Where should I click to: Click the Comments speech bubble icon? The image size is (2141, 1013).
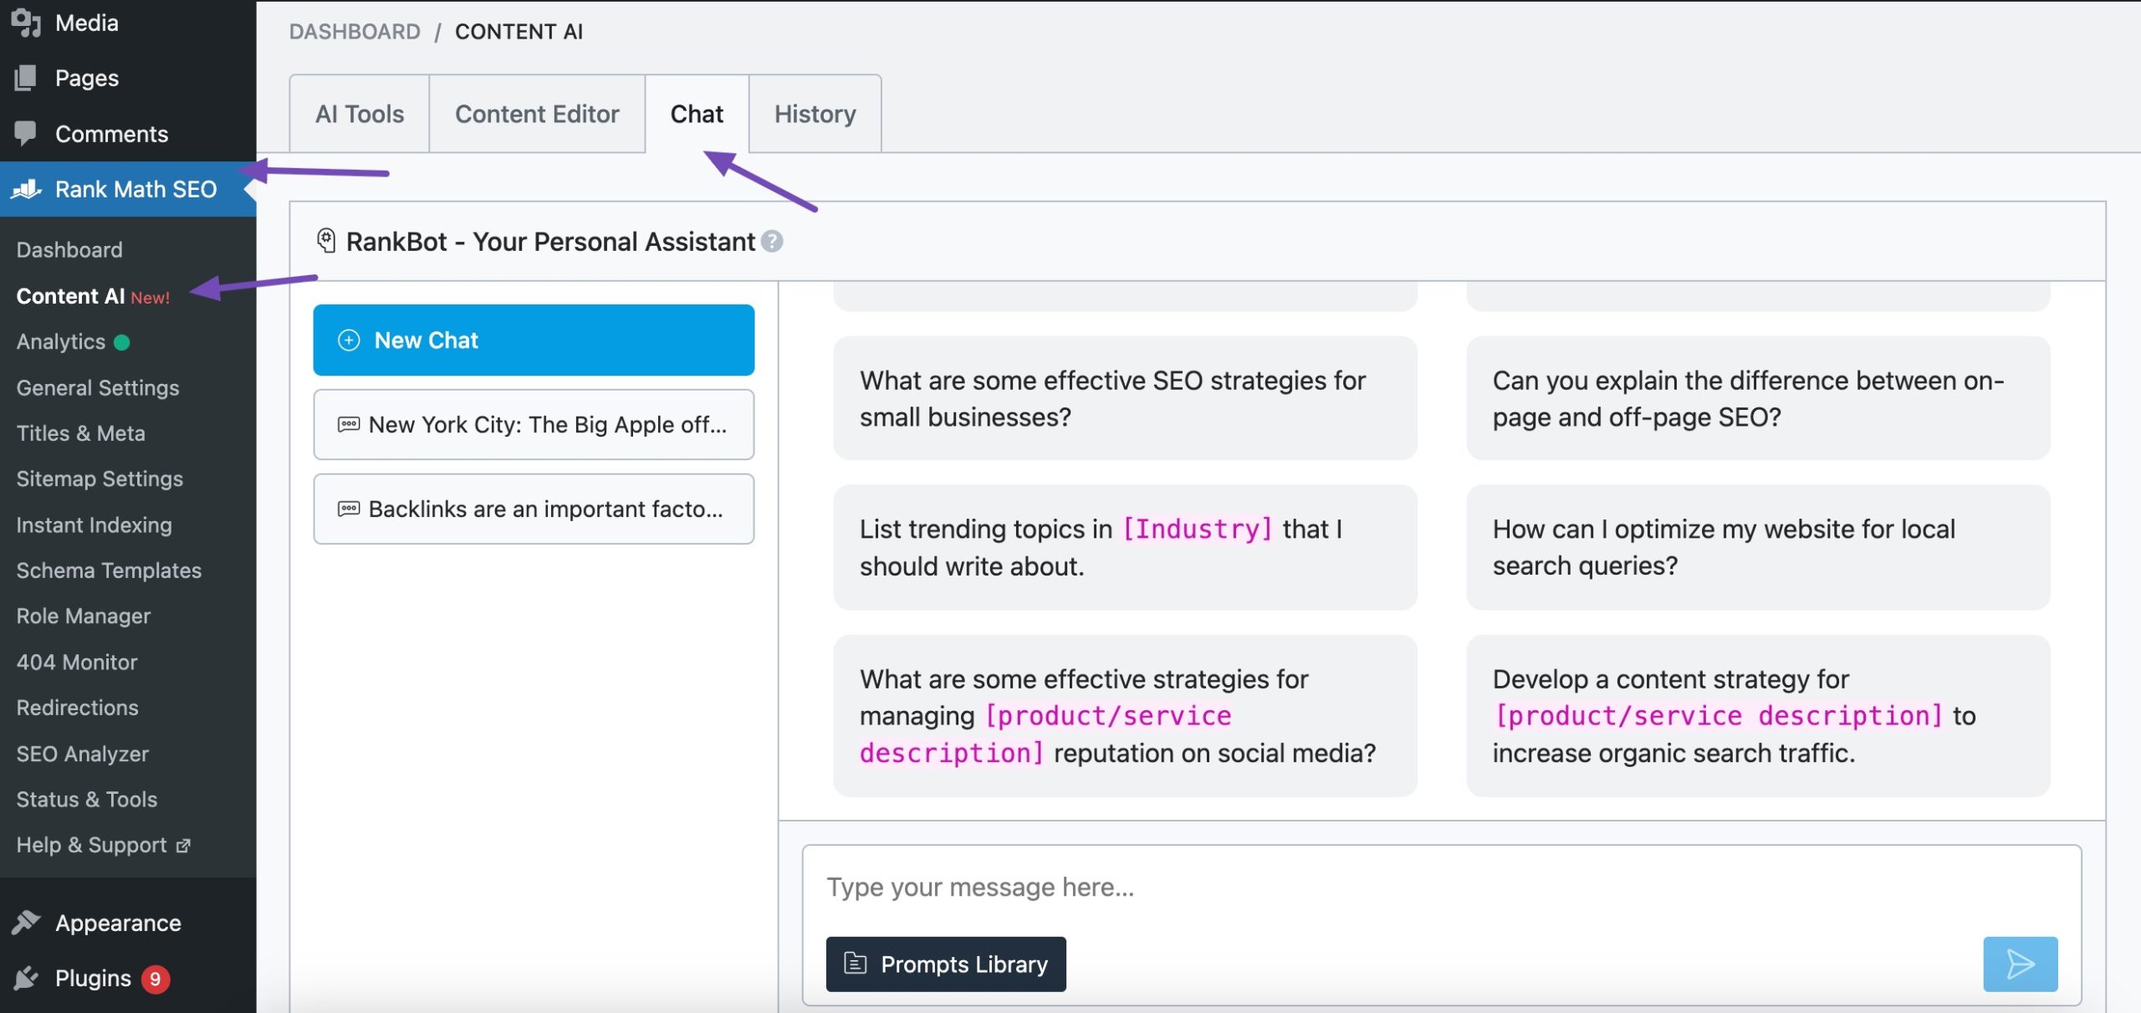[x=26, y=133]
